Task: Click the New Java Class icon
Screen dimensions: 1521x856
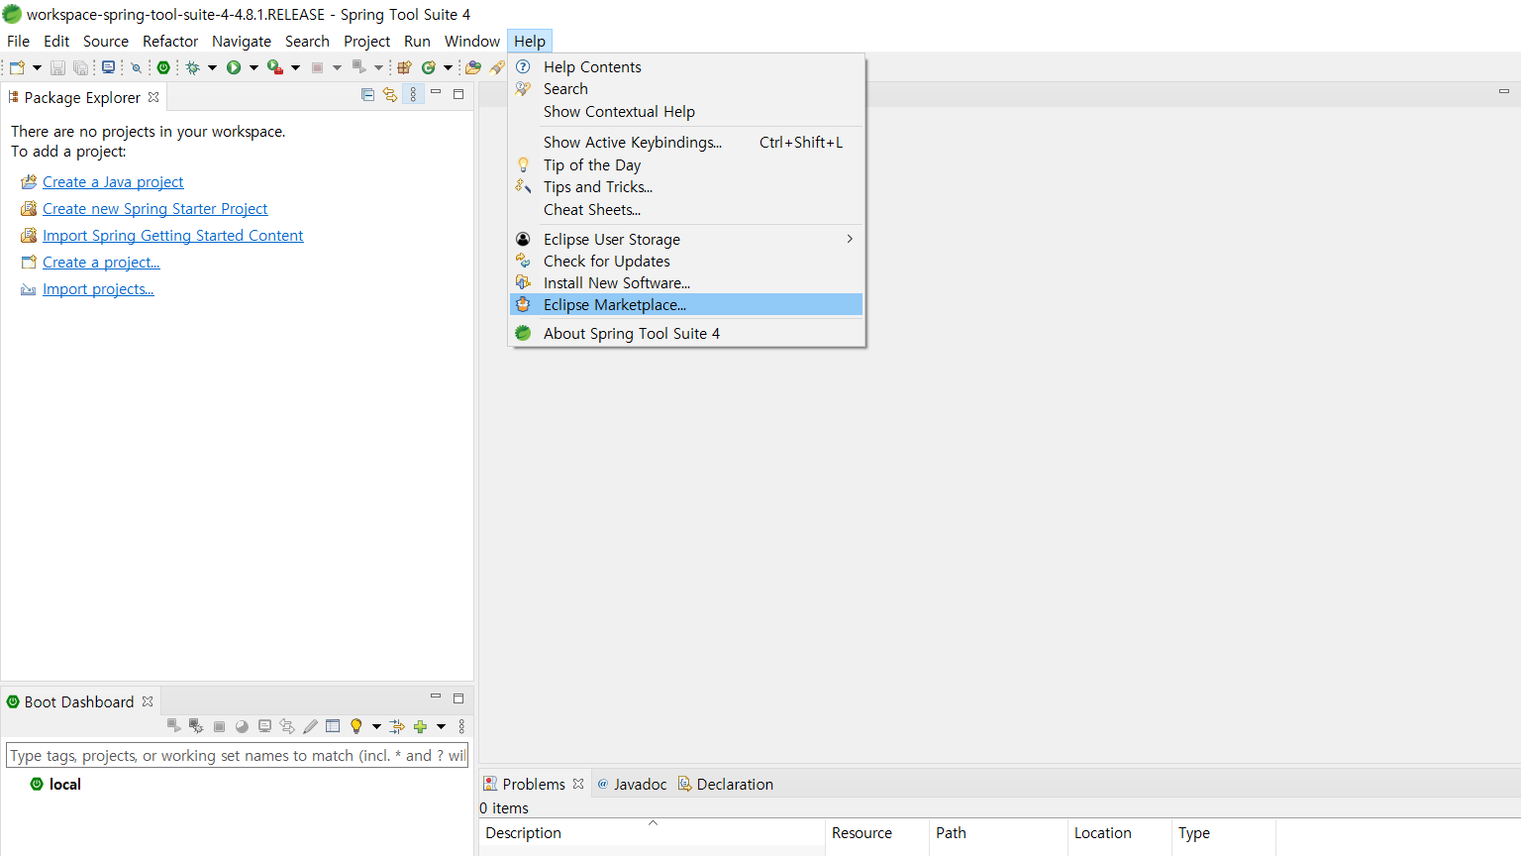Action: pos(429,67)
